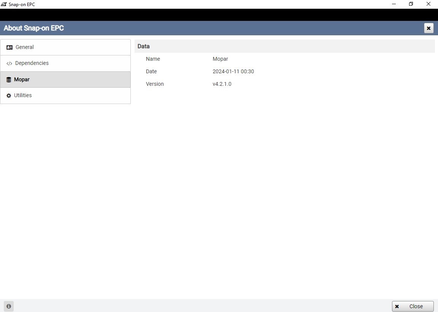The image size is (438, 312).
Task: Click the version value v4.2.1.0
Action: [222, 84]
